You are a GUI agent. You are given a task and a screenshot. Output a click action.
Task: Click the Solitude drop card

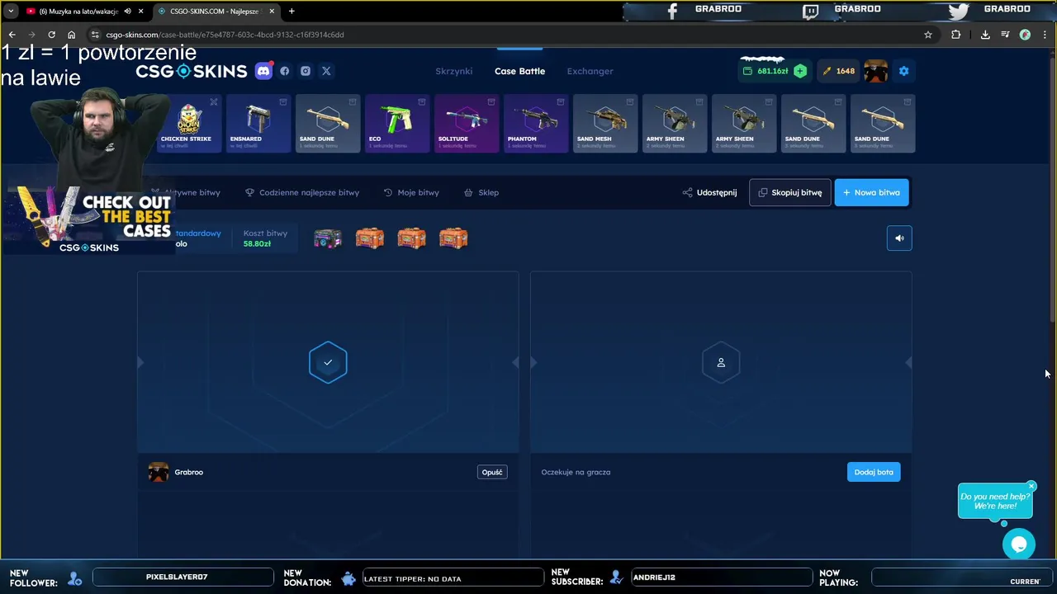pos(467,124)
